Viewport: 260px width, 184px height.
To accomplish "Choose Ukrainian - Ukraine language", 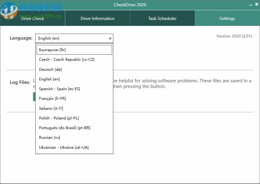I will pyautogui.click(x=74, y=147).
